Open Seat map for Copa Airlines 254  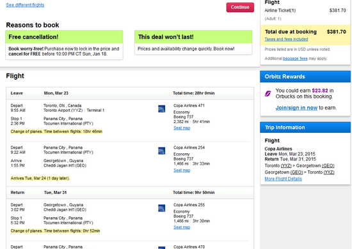click(182, 170)
